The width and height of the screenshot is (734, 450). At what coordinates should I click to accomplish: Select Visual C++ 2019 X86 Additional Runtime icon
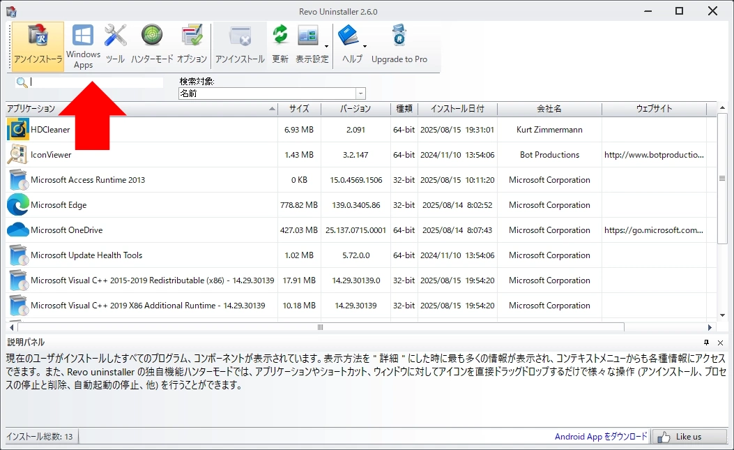[x=18, y=306]
